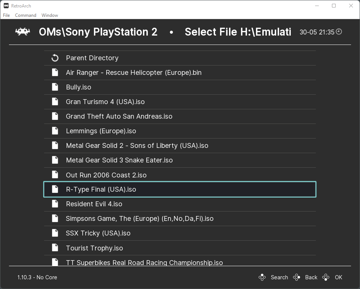The width and height of the screenshot is (360, 289).
Task: Click file icon beside R-Type Final (USA).iso
Action: [x=55, y=189]
